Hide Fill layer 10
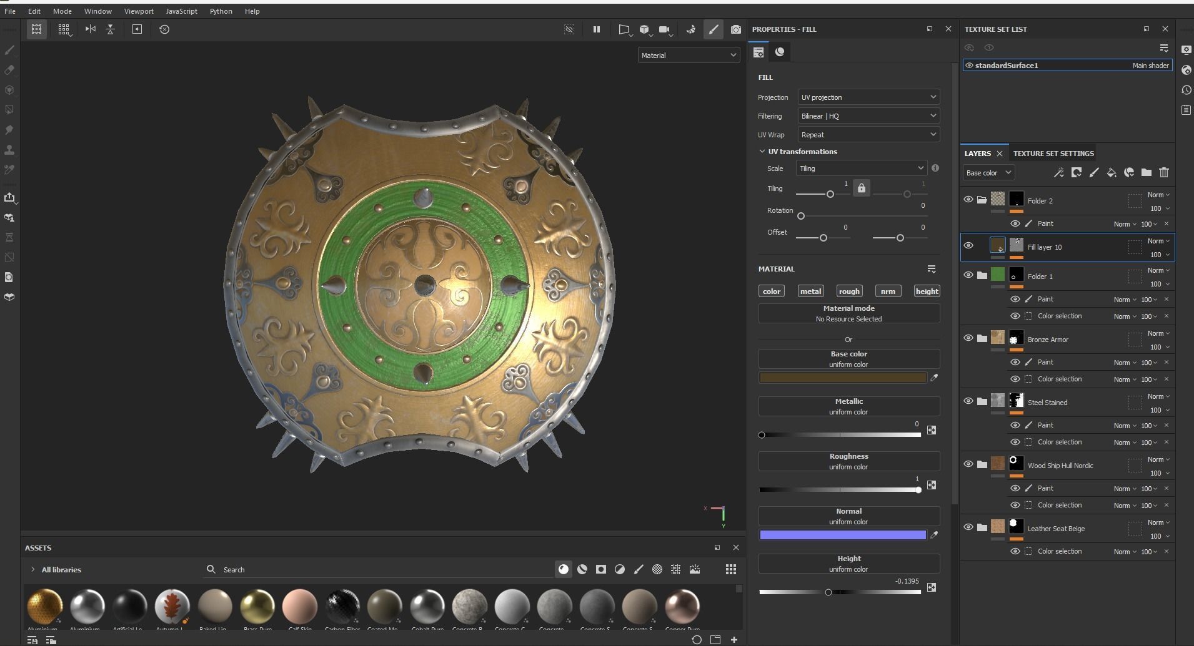Viewport: 1194px width, 646px height. 968,245
